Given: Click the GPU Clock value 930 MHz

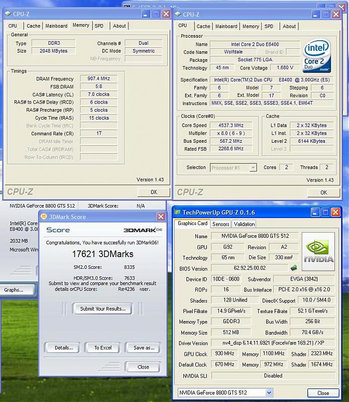Looking at the screenshot, I should click(x=224, y=354).
